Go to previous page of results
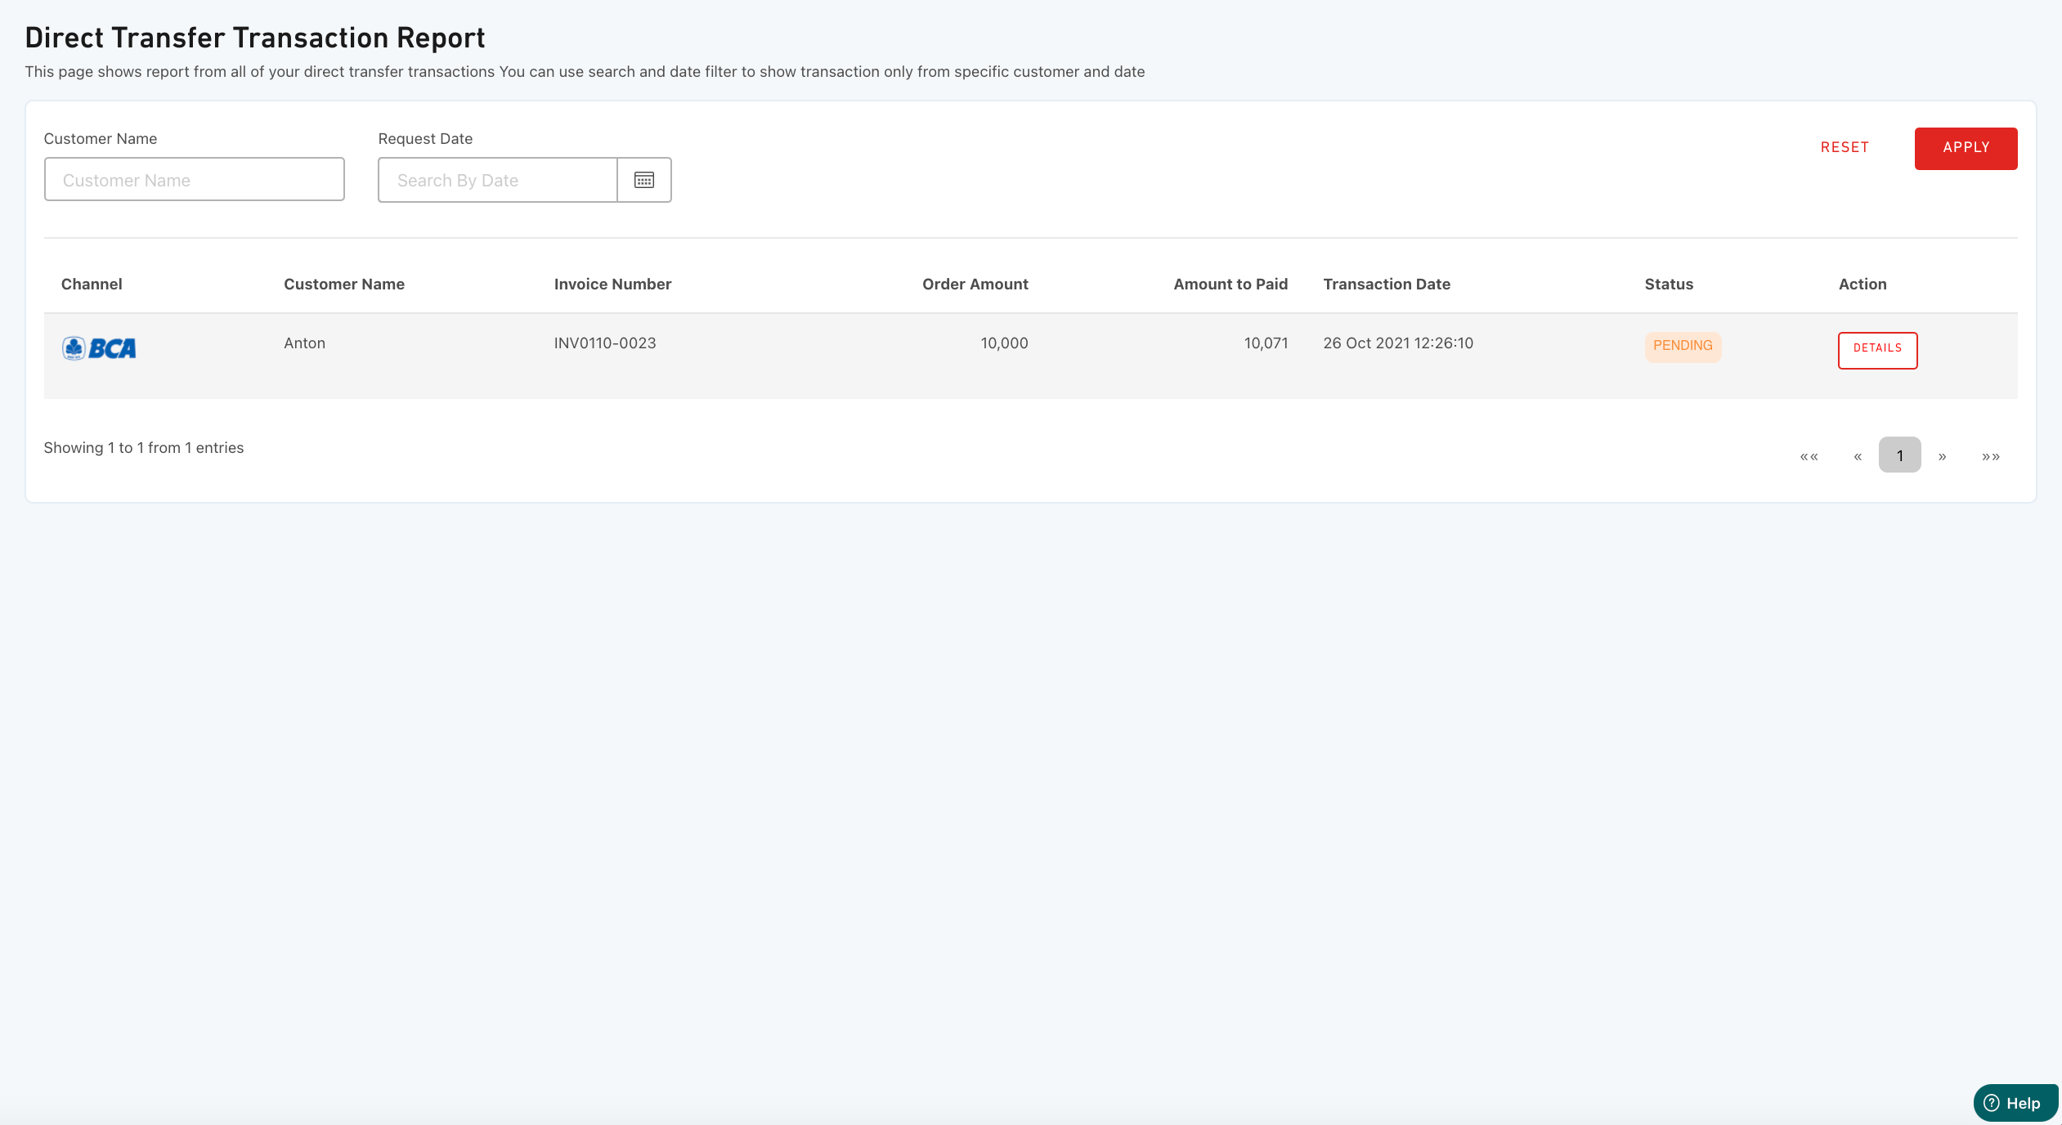The width and height of the screenshot is (2062, 1125). (x=1858, y=456)
